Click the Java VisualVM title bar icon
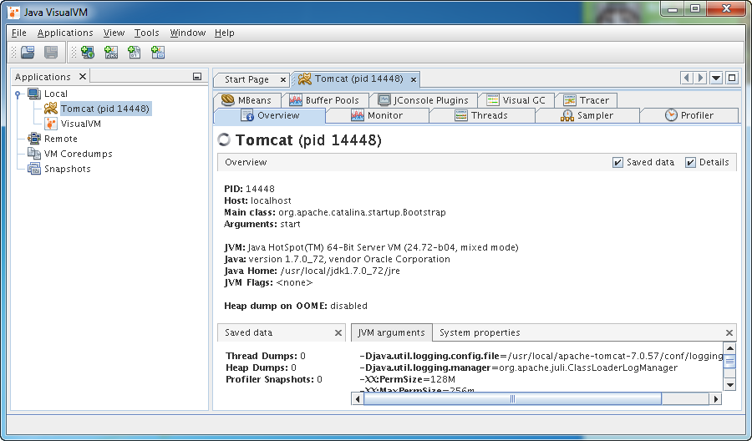This screenshot has width=752, height=441. [x=13, y=12]
